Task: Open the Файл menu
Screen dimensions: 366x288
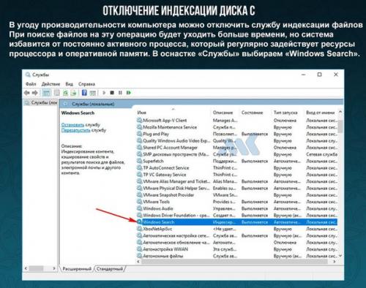Action: pos(31,84)
